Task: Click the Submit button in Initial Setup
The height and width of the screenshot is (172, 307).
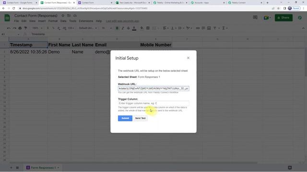Action: pyautogui.click(x=125, y=118)
